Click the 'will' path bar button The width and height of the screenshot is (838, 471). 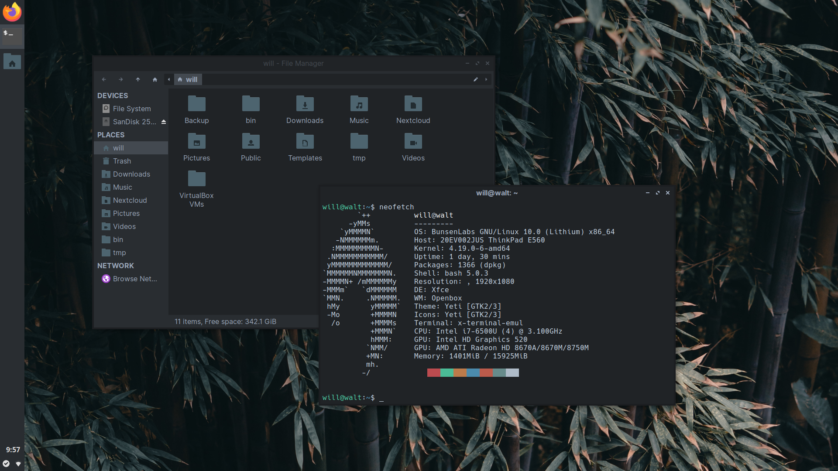coord(188,79)
